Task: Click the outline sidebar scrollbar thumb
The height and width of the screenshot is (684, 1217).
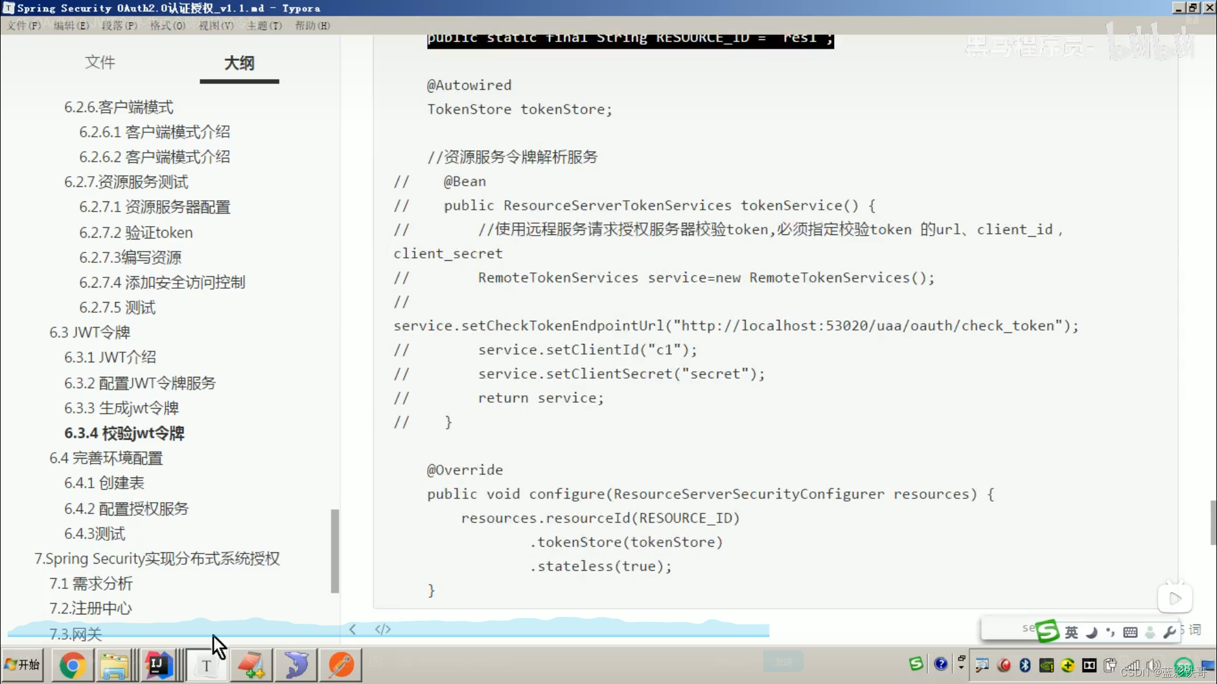Action: pos(335,551)
